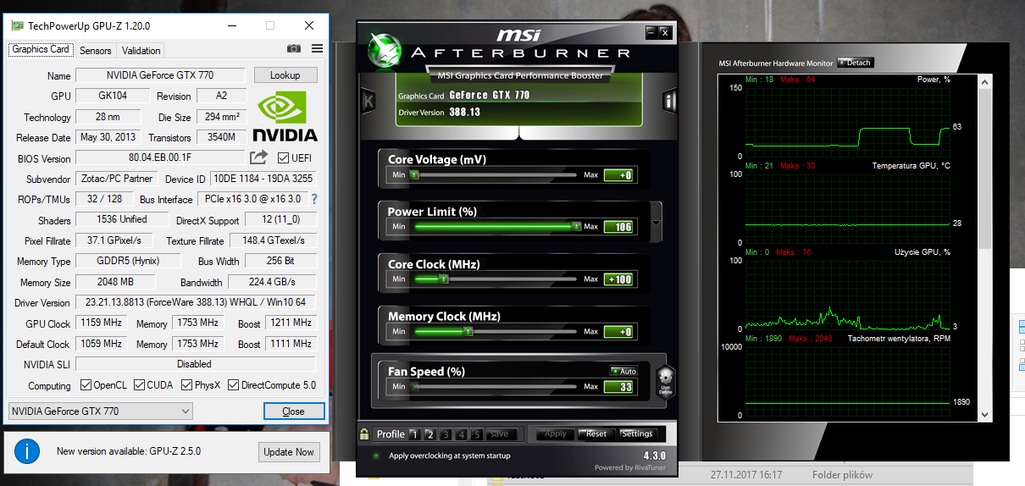Maximize the GPU-Z window
1025x486 pixels.
[270, 25]
